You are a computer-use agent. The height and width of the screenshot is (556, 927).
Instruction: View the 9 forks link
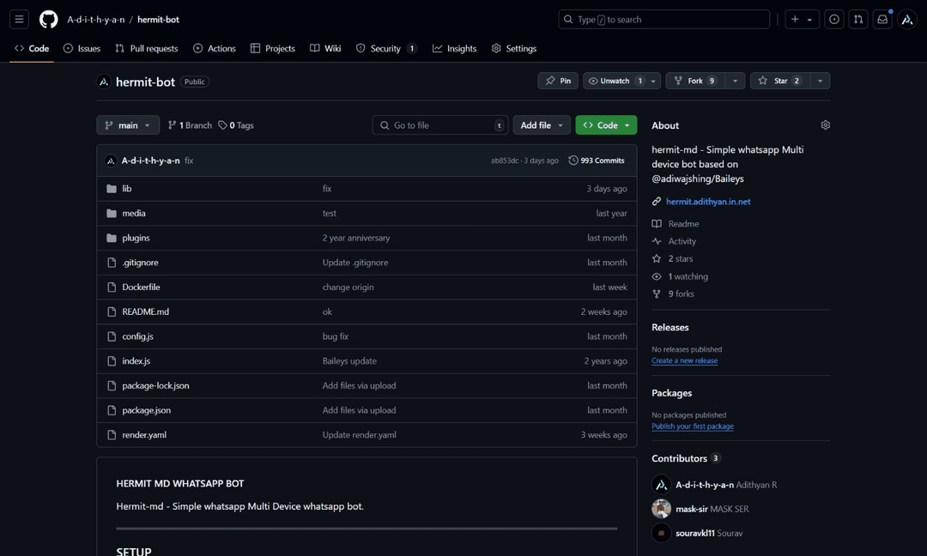[681, 293]
